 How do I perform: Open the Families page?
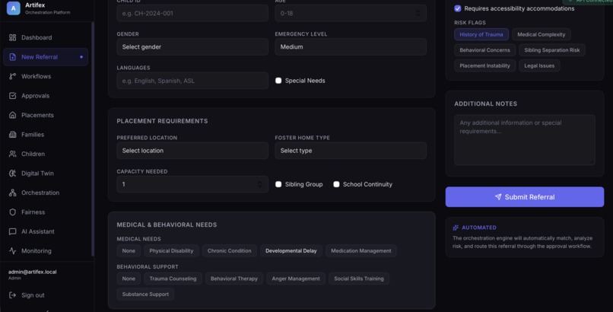[x=46, y=135]
